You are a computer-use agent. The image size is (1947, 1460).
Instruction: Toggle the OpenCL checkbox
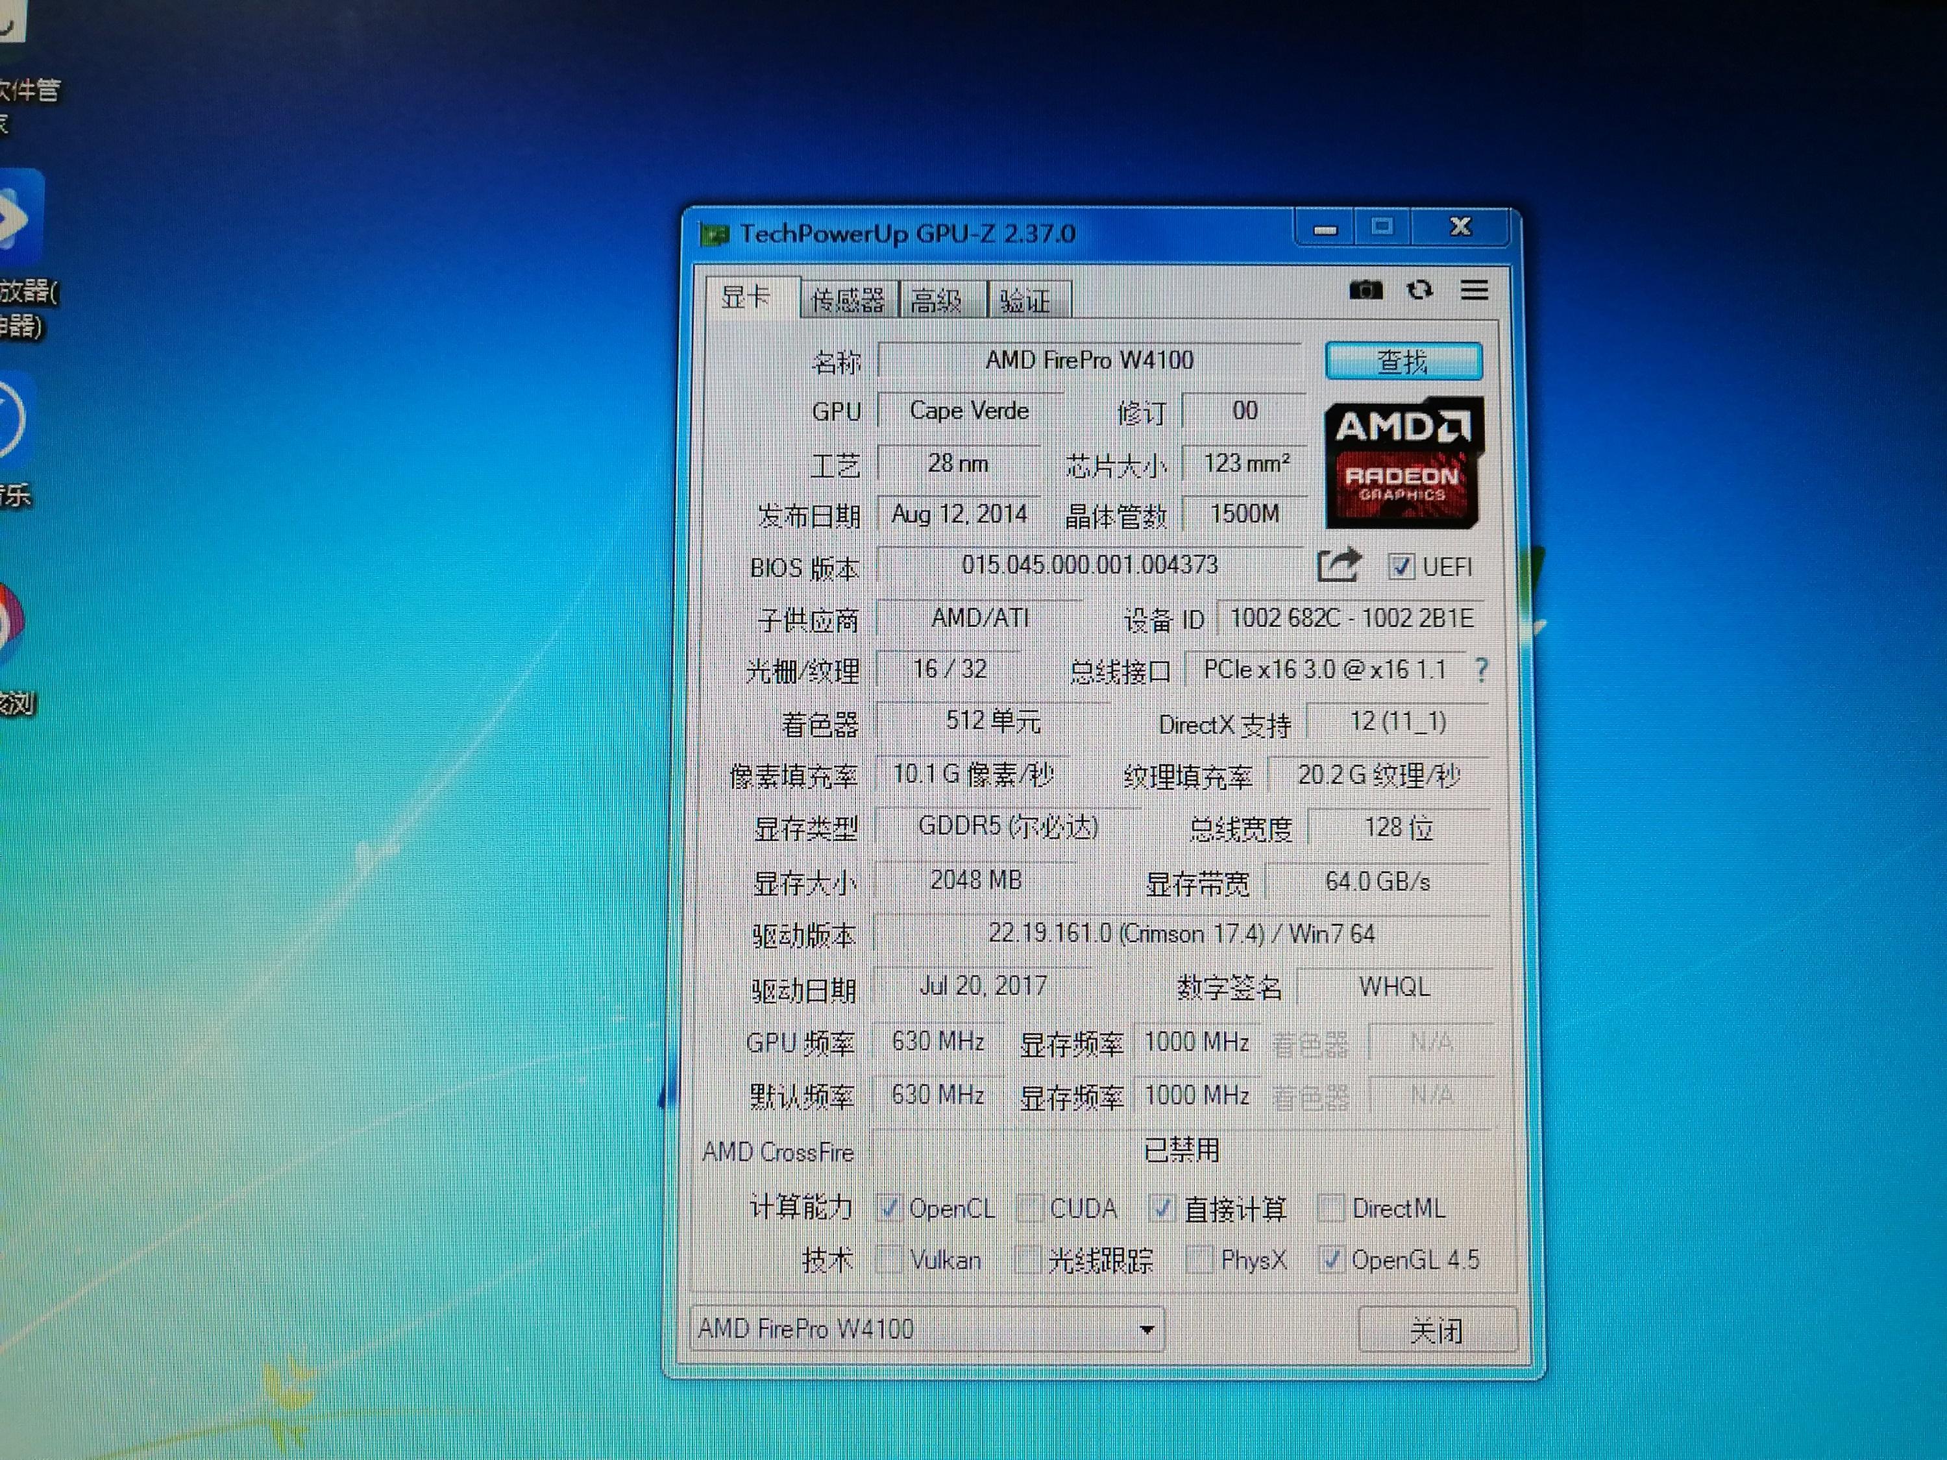coord(889,1208)
